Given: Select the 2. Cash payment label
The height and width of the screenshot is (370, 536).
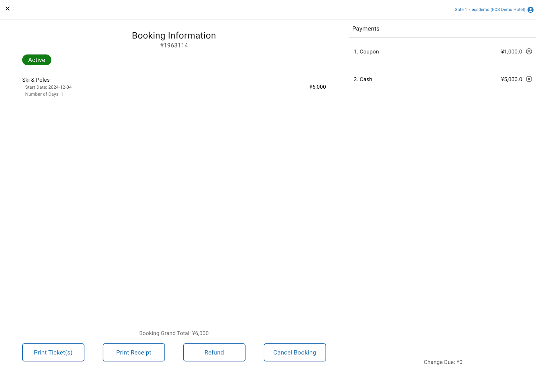Looking at the screenshot, I should pyautogui.click(x=363, y=79).
